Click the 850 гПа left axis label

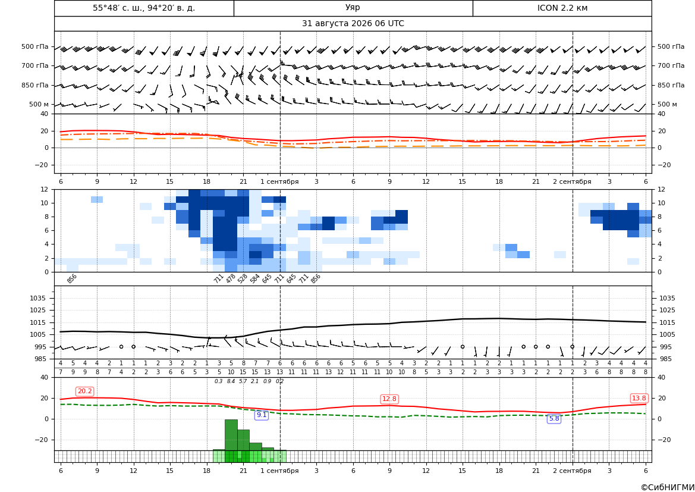[35, 85]
